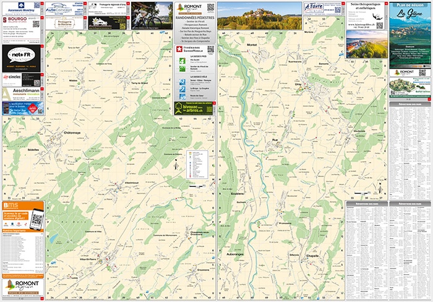433x302 pixels.
Task: Click the SuisseMobile red cross icon
Action: click(179, 49)
